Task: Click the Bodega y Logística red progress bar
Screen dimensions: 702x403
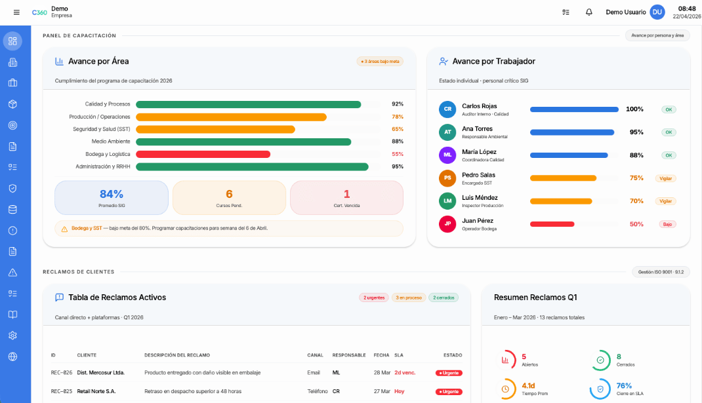Action: (203, 155)
